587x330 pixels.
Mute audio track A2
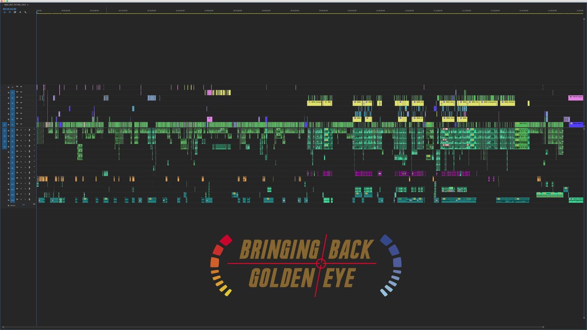click(21, 135)
